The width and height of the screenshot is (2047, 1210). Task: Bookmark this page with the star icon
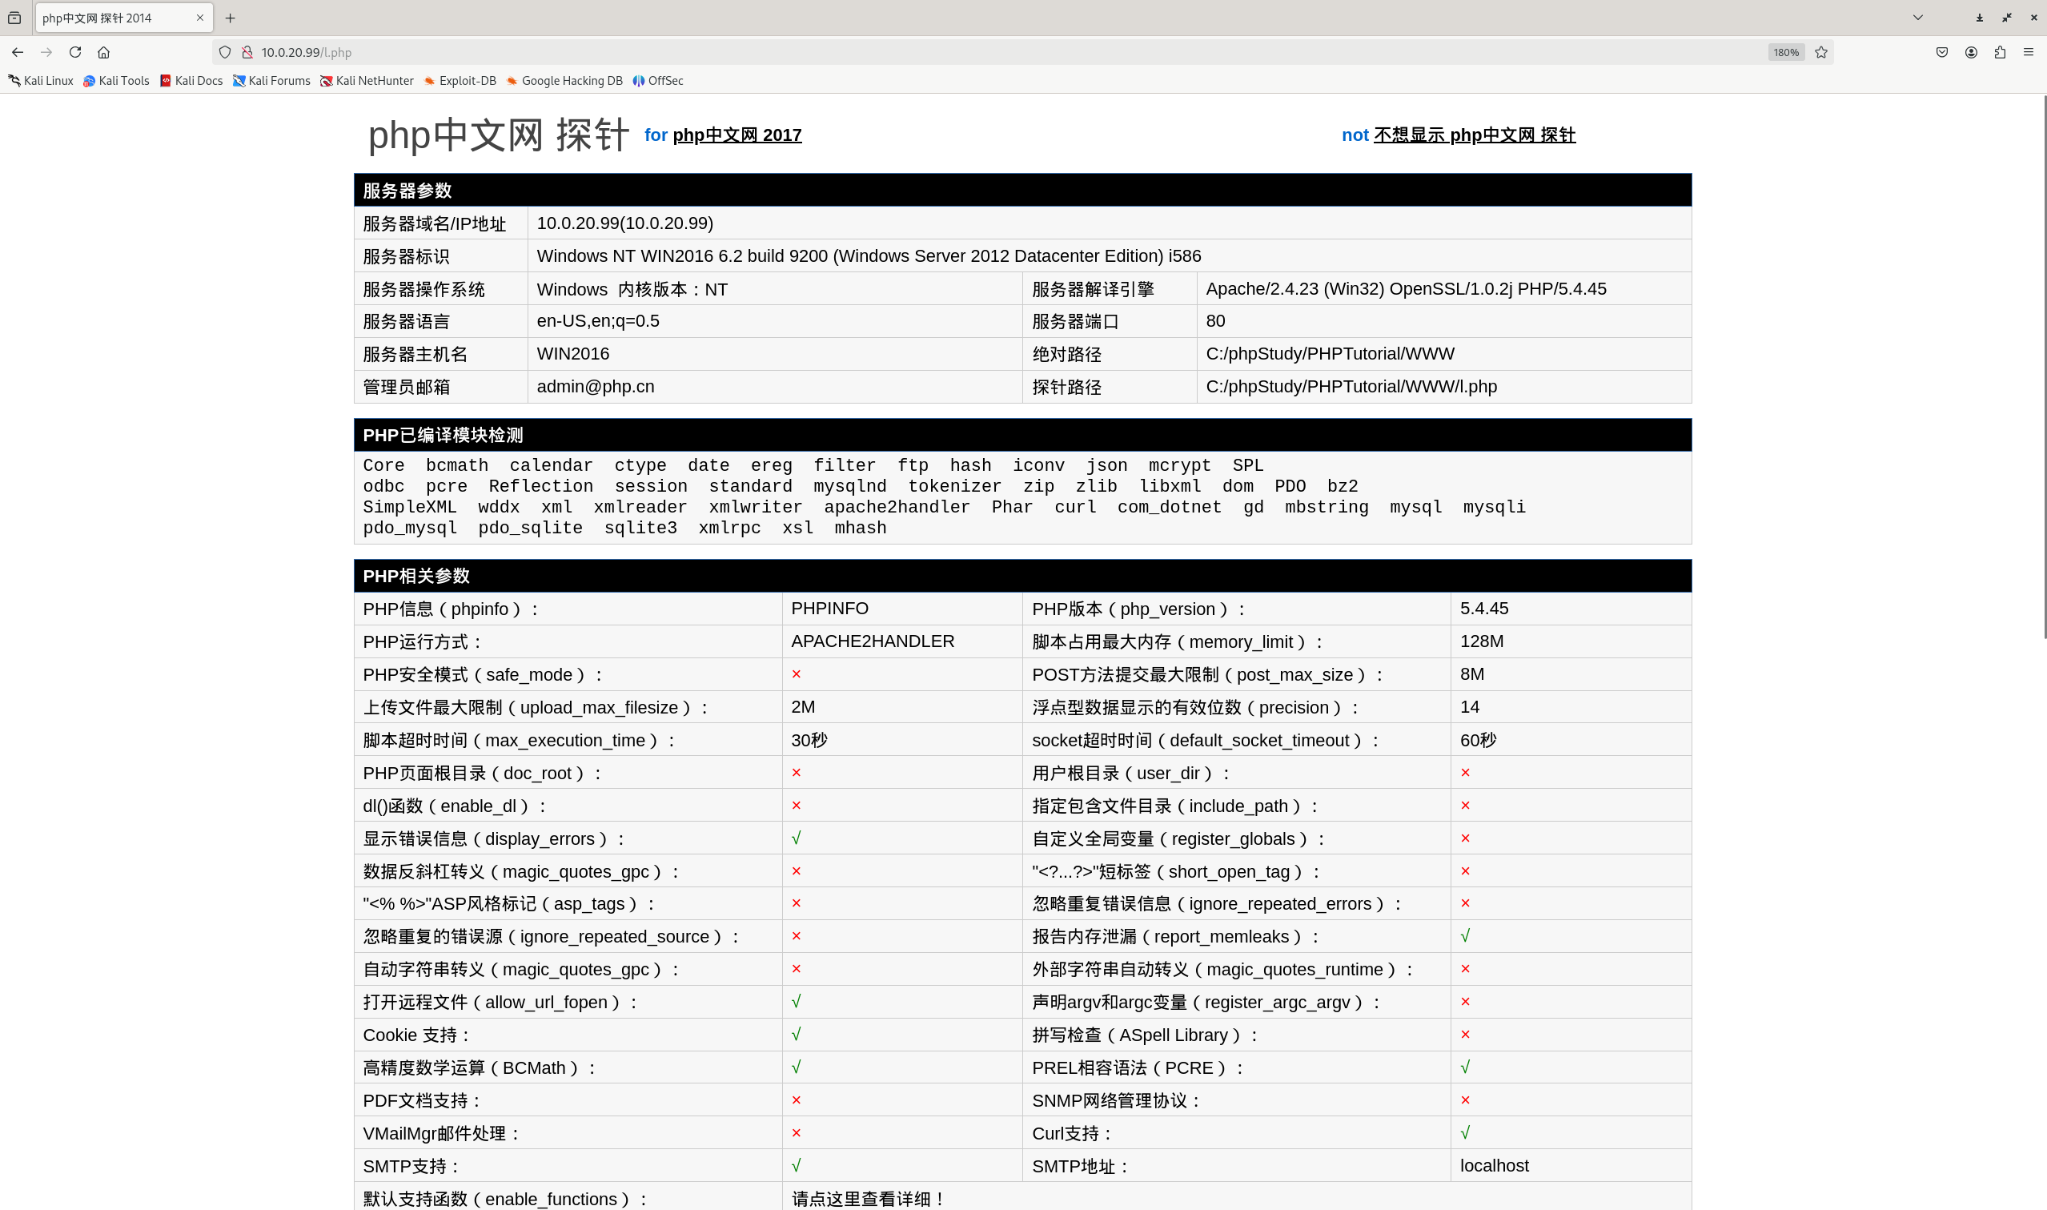click(1821, 52)
